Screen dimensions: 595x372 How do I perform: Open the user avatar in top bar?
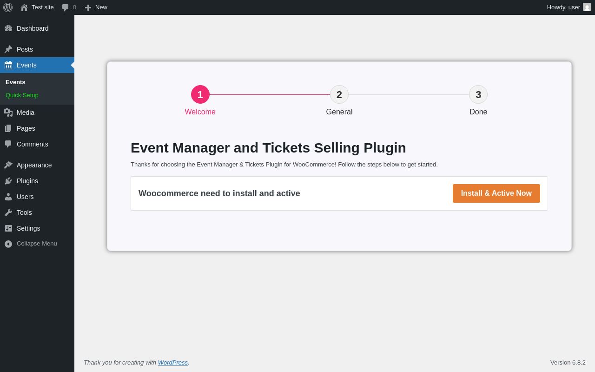587,7
